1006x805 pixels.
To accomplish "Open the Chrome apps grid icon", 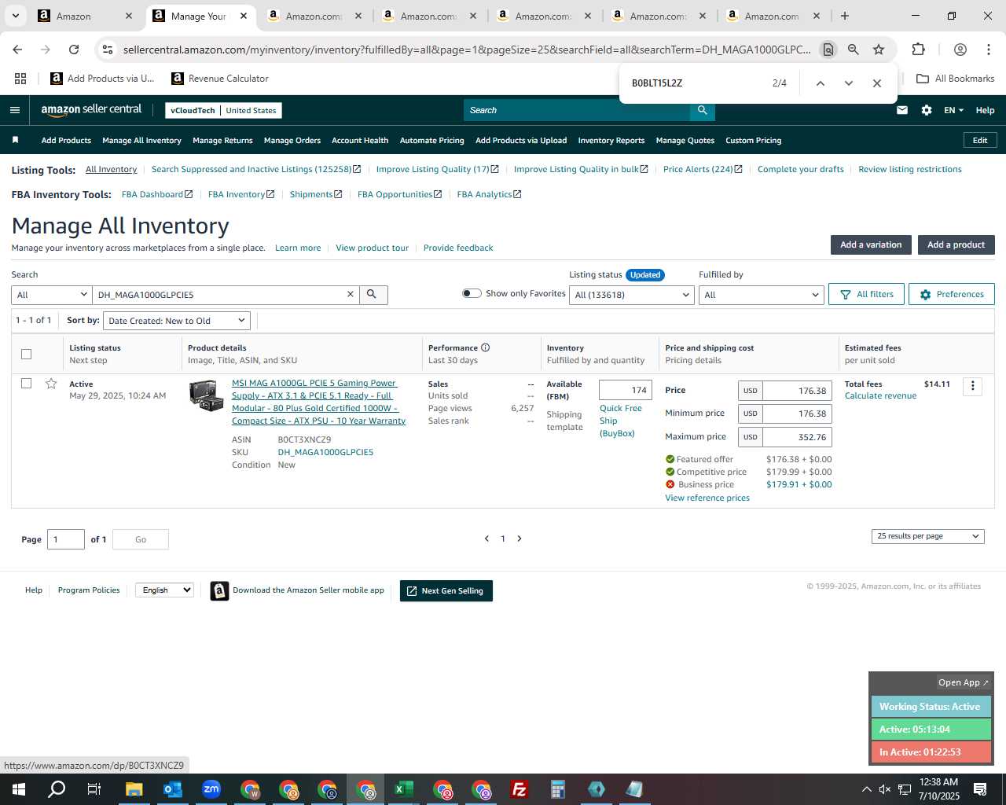I will coord(20,79).
